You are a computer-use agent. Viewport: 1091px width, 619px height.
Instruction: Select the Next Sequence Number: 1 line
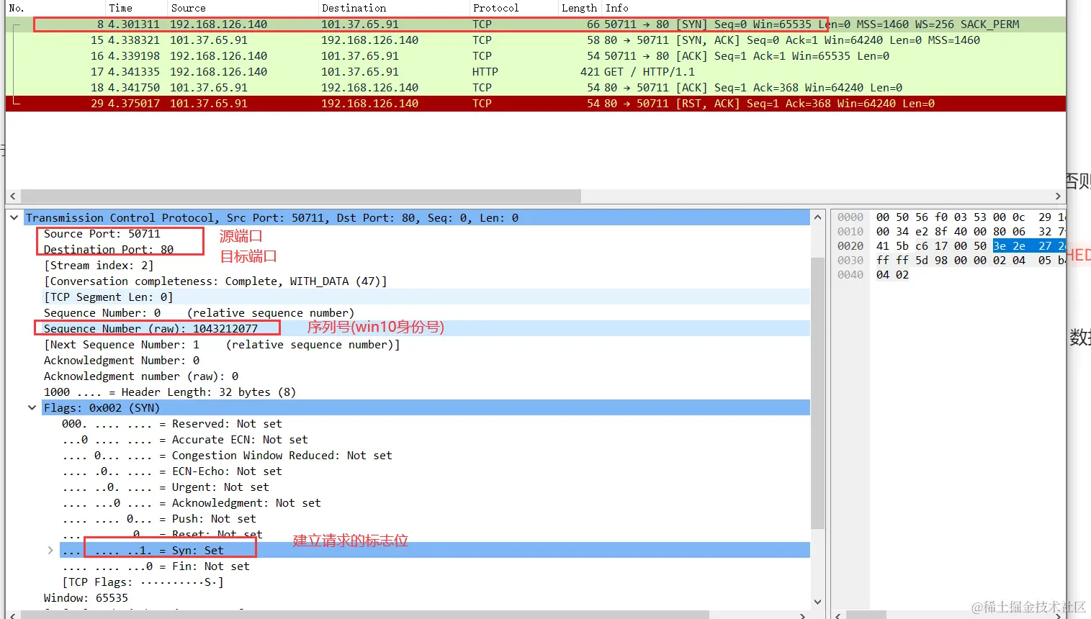pyautogui.click(x=222, y=344)
